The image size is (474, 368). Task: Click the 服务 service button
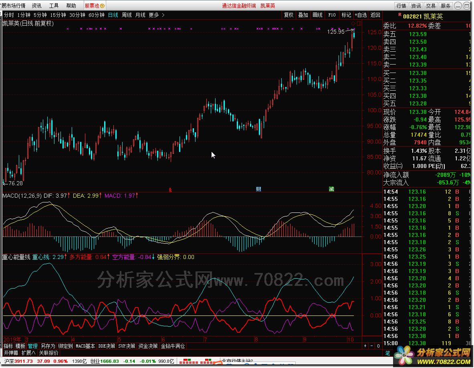[x=446, y=6]
